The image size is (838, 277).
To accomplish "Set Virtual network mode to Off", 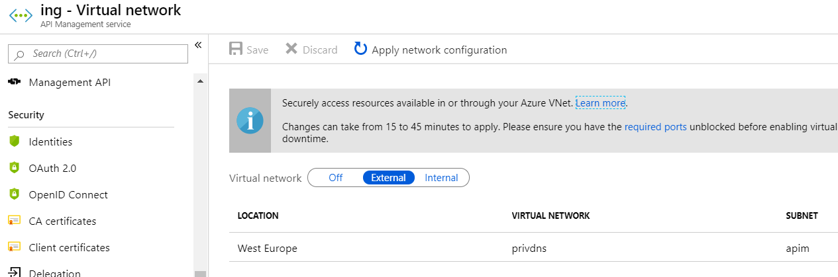I will click(336, 178).
